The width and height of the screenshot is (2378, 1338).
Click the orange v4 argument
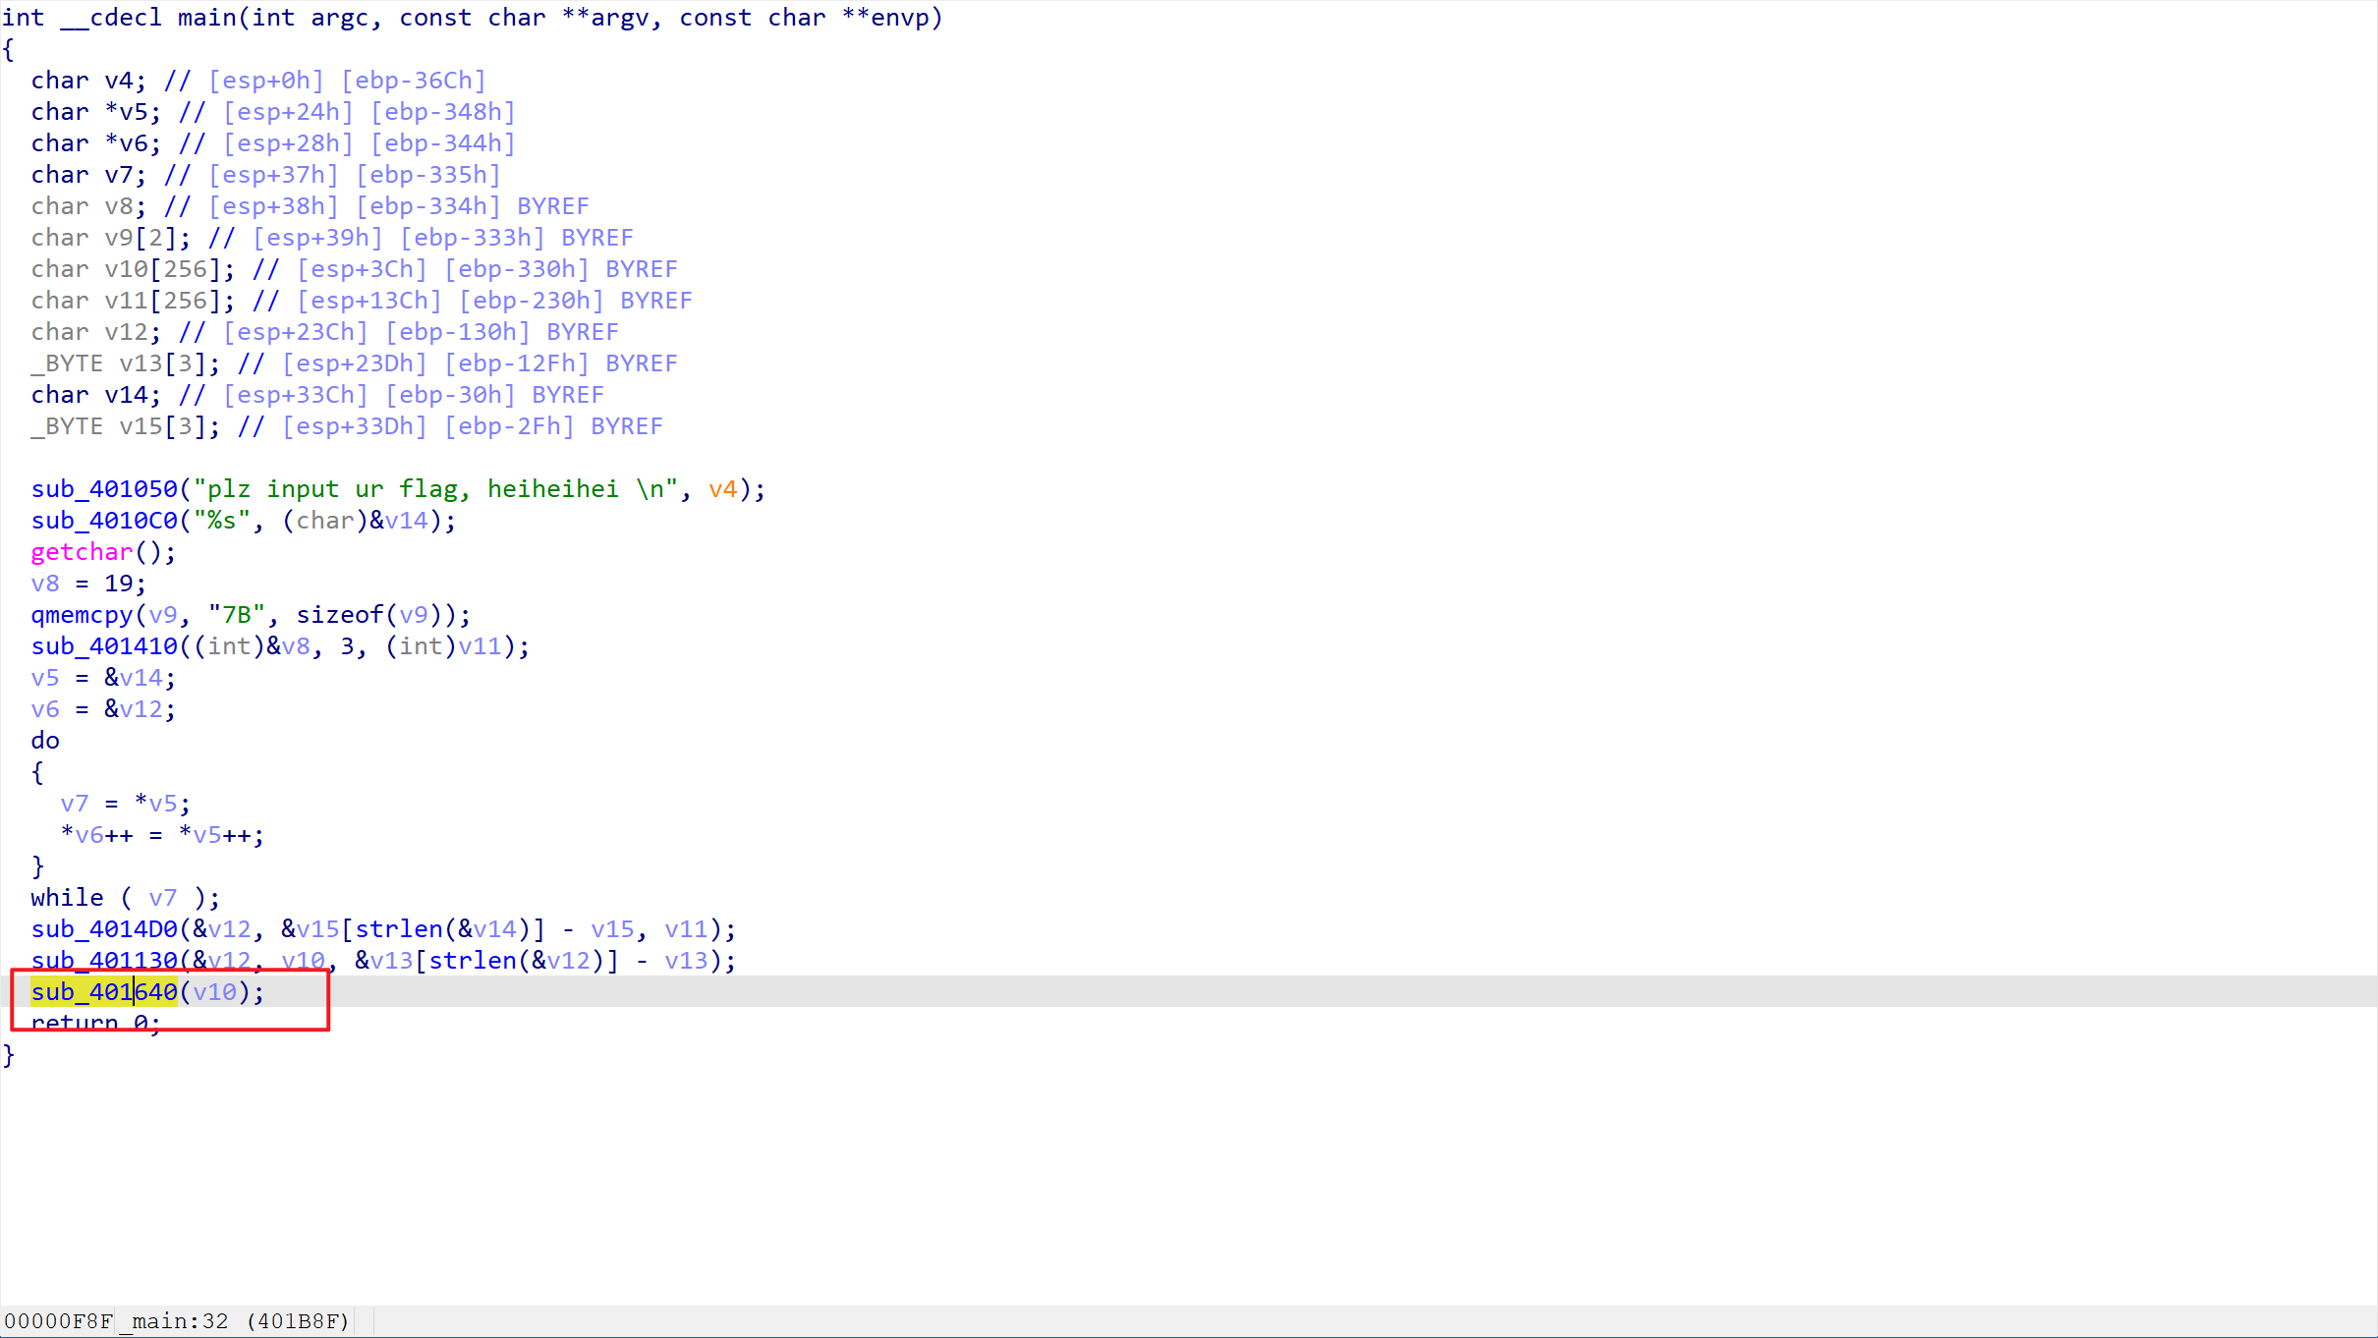tap(723, 488)
